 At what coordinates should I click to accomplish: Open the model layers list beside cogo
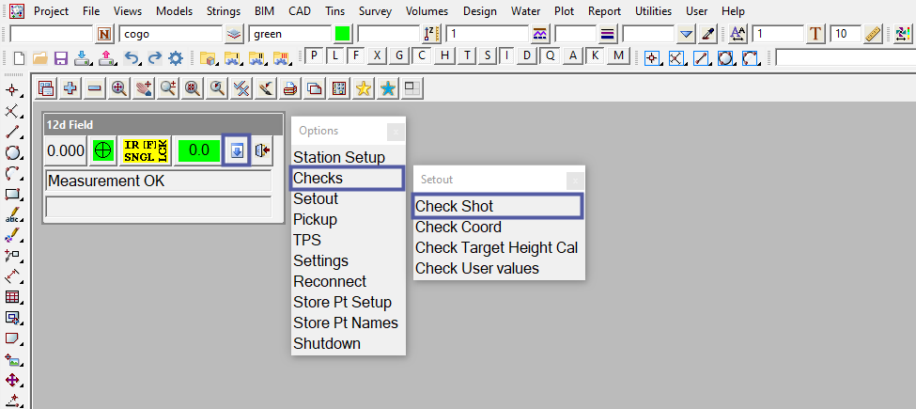tap(235, 34)
